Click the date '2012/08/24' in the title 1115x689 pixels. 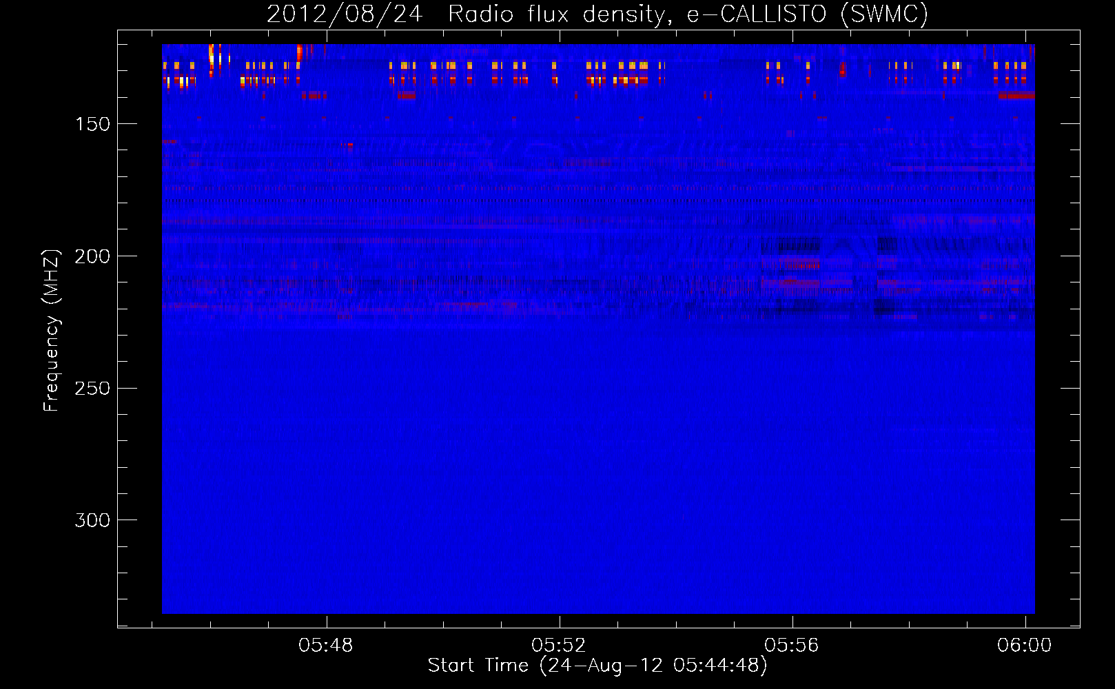point(345,14)
